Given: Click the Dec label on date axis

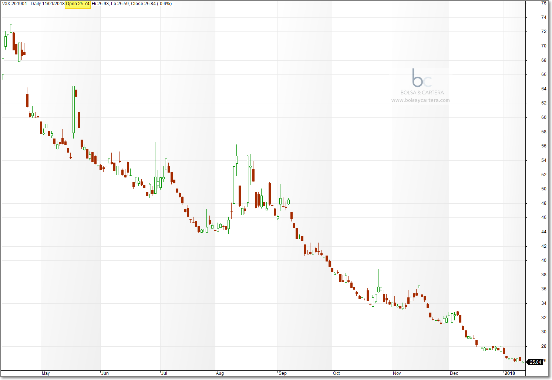Looking at the screenshot, I should click(x=454, y=373).
